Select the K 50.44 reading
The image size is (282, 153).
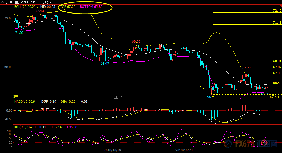tap(40, 127)
